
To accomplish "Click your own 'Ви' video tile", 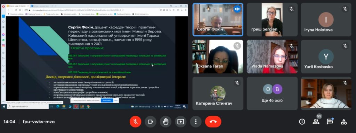I will 326,94.
